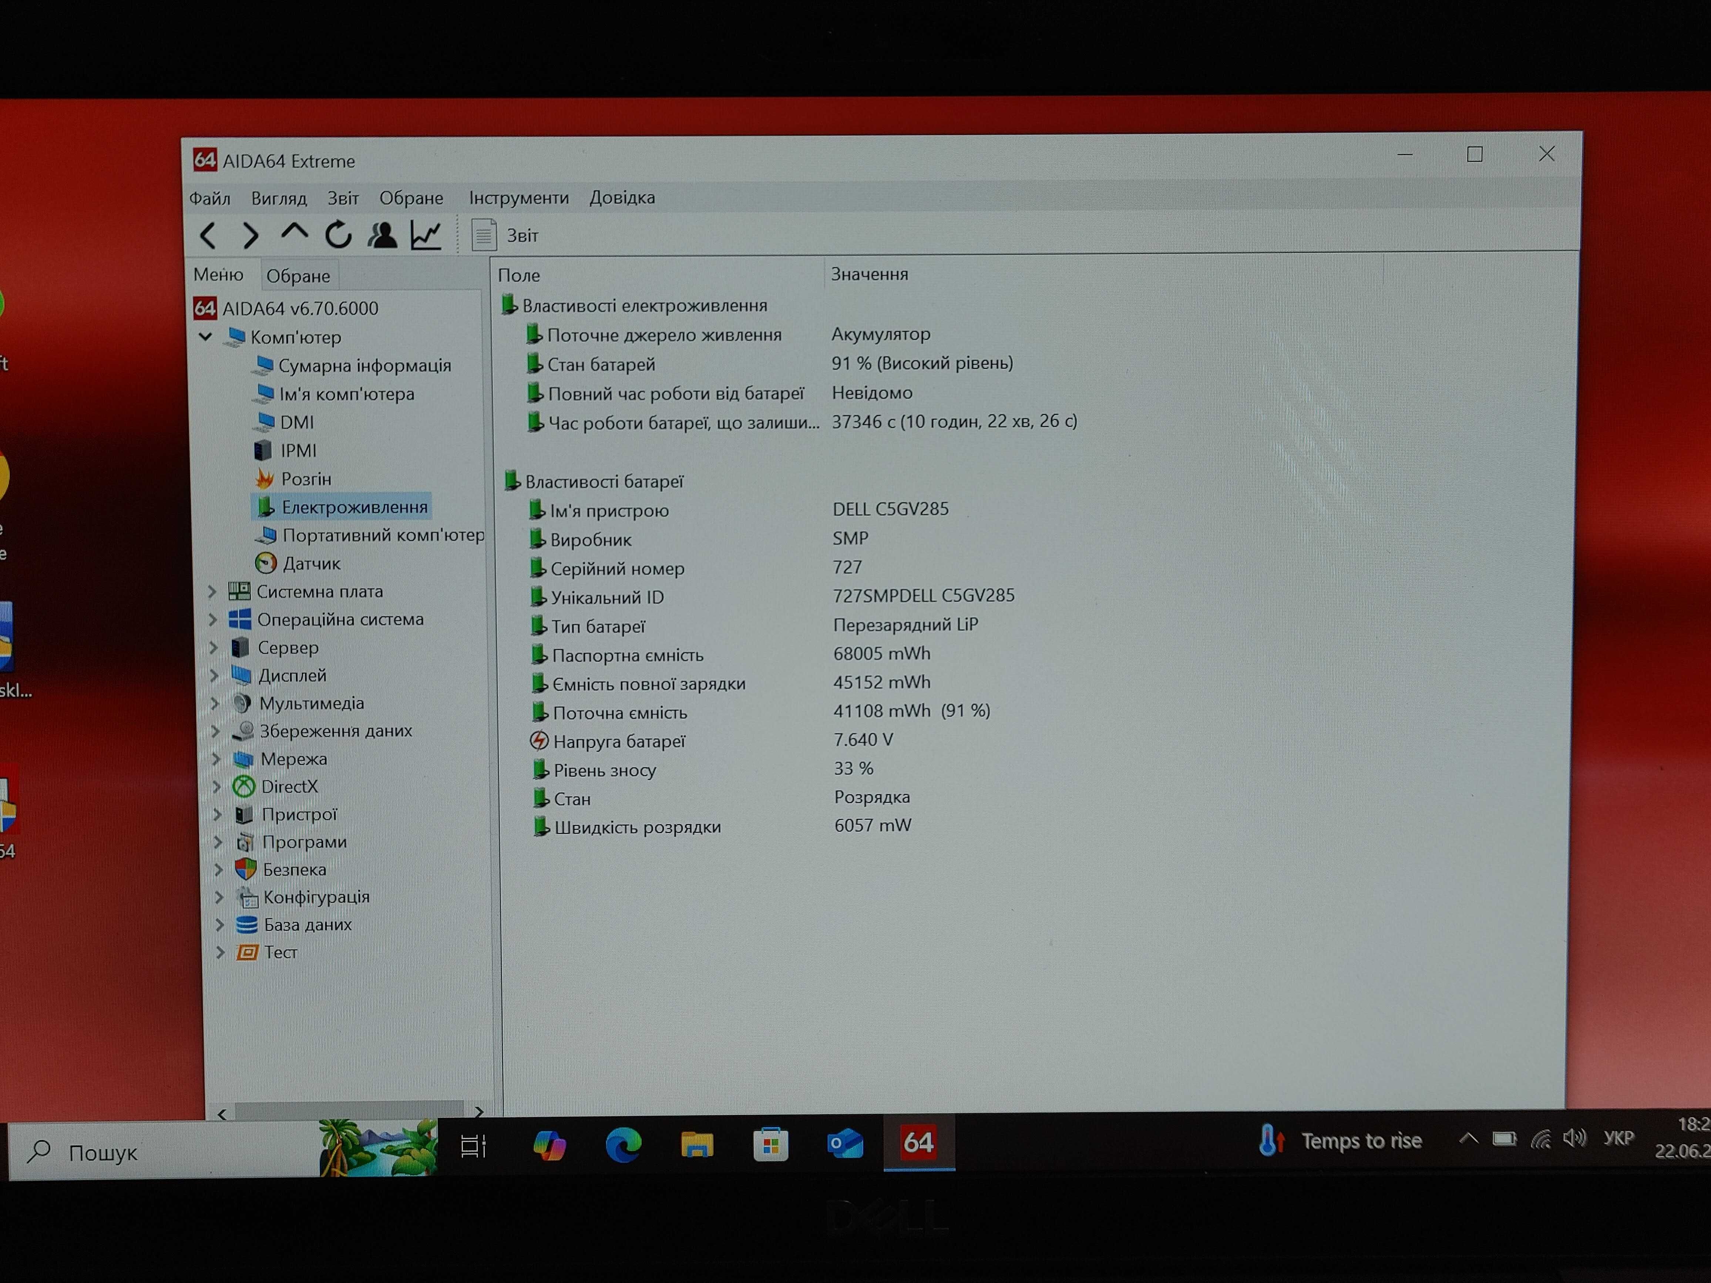Click the up-level arrow in toolbar
Screen dimensions: 1711x1283
[295, 232]
